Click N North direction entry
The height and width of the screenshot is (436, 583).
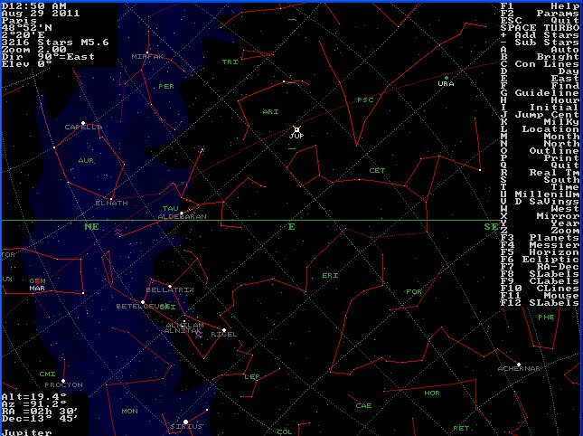pos(540,144)
